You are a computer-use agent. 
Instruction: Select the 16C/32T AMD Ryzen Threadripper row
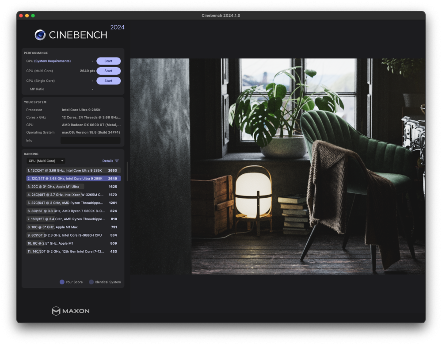(73, 219)
